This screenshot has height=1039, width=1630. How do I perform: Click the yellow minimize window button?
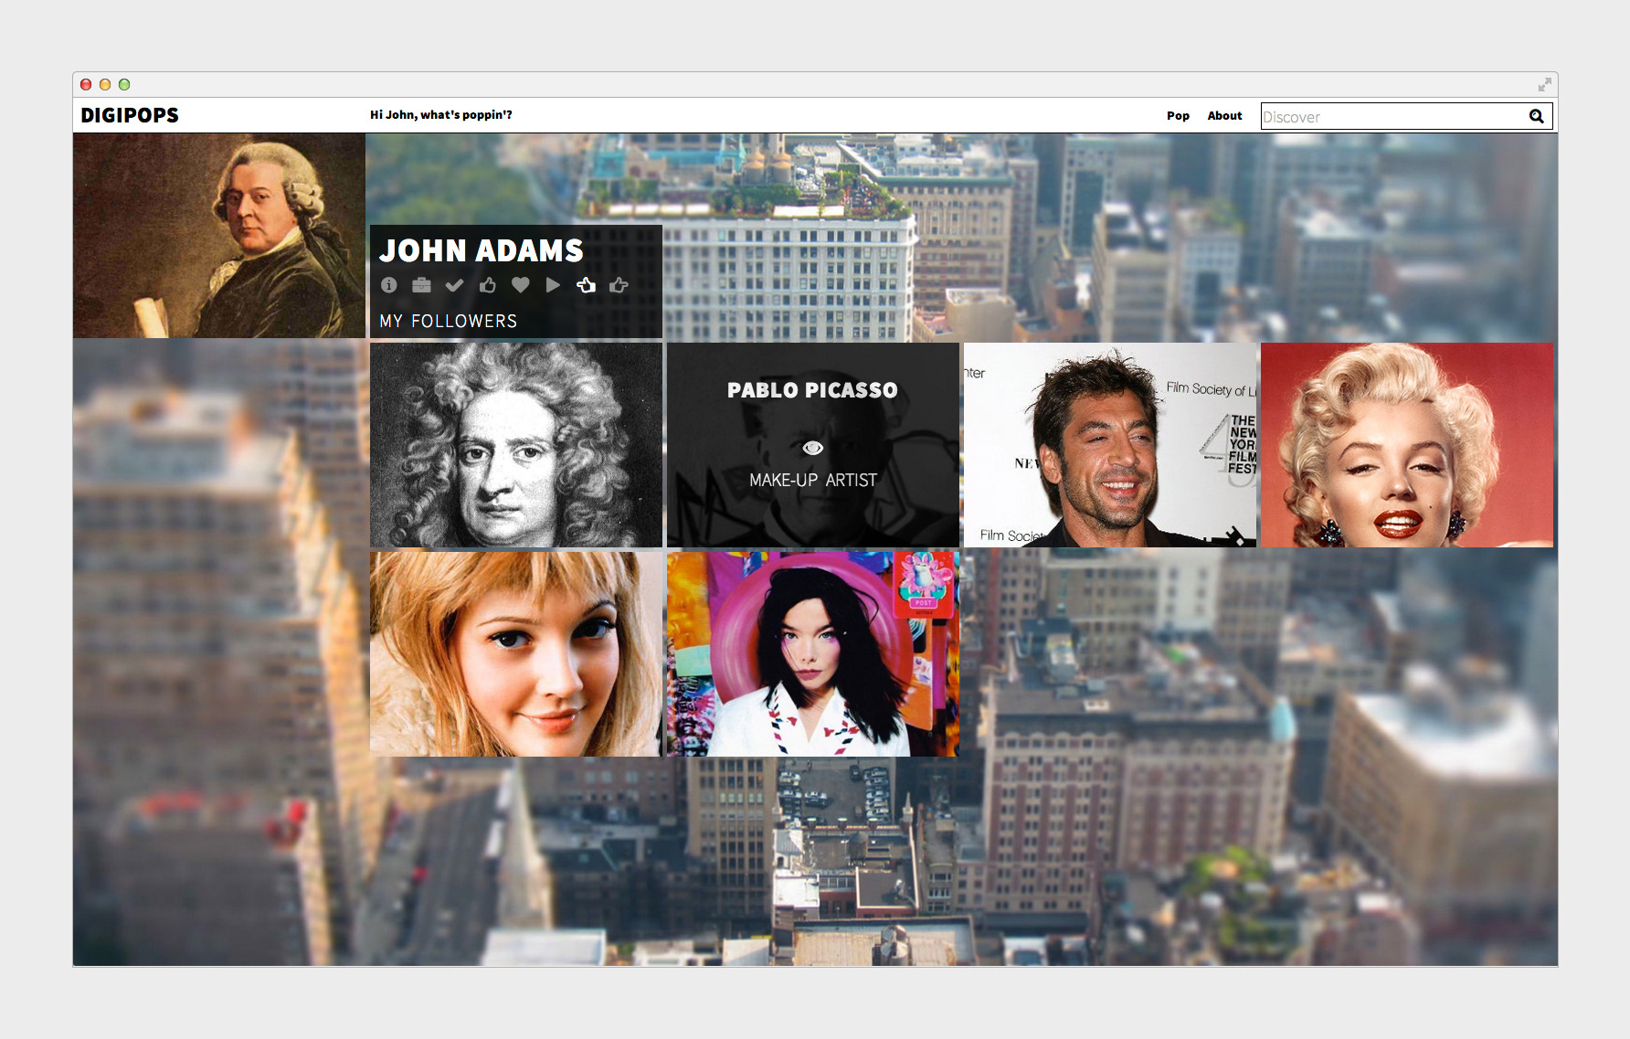click(105, 84)
